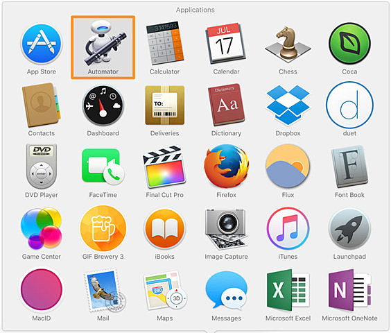Open the FaceTime app
391x333 pixels.
[x=103, y=166]
